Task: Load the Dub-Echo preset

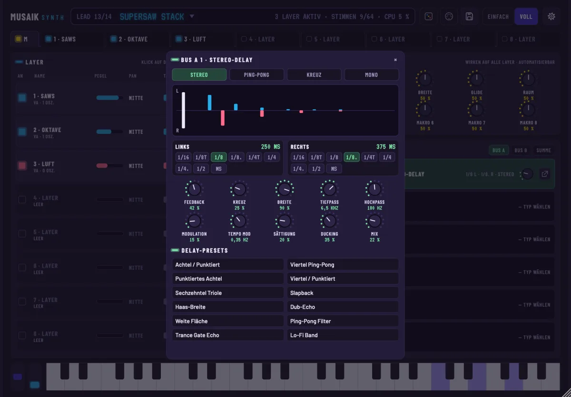Action: 343,307
